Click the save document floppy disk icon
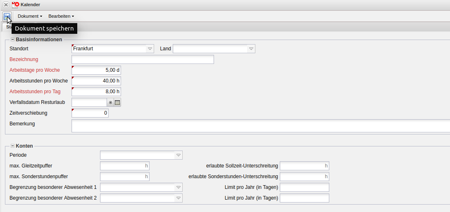This screenshot has width=450, height=212. 7,16
